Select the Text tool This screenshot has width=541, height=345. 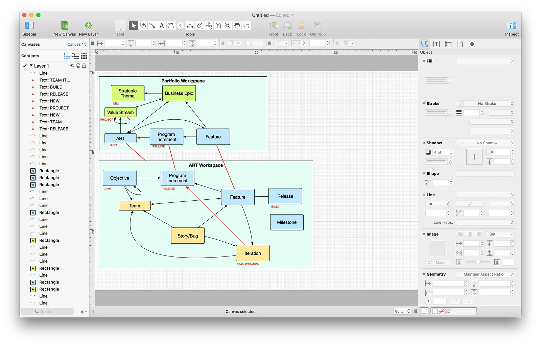click(x=162, y=25)
